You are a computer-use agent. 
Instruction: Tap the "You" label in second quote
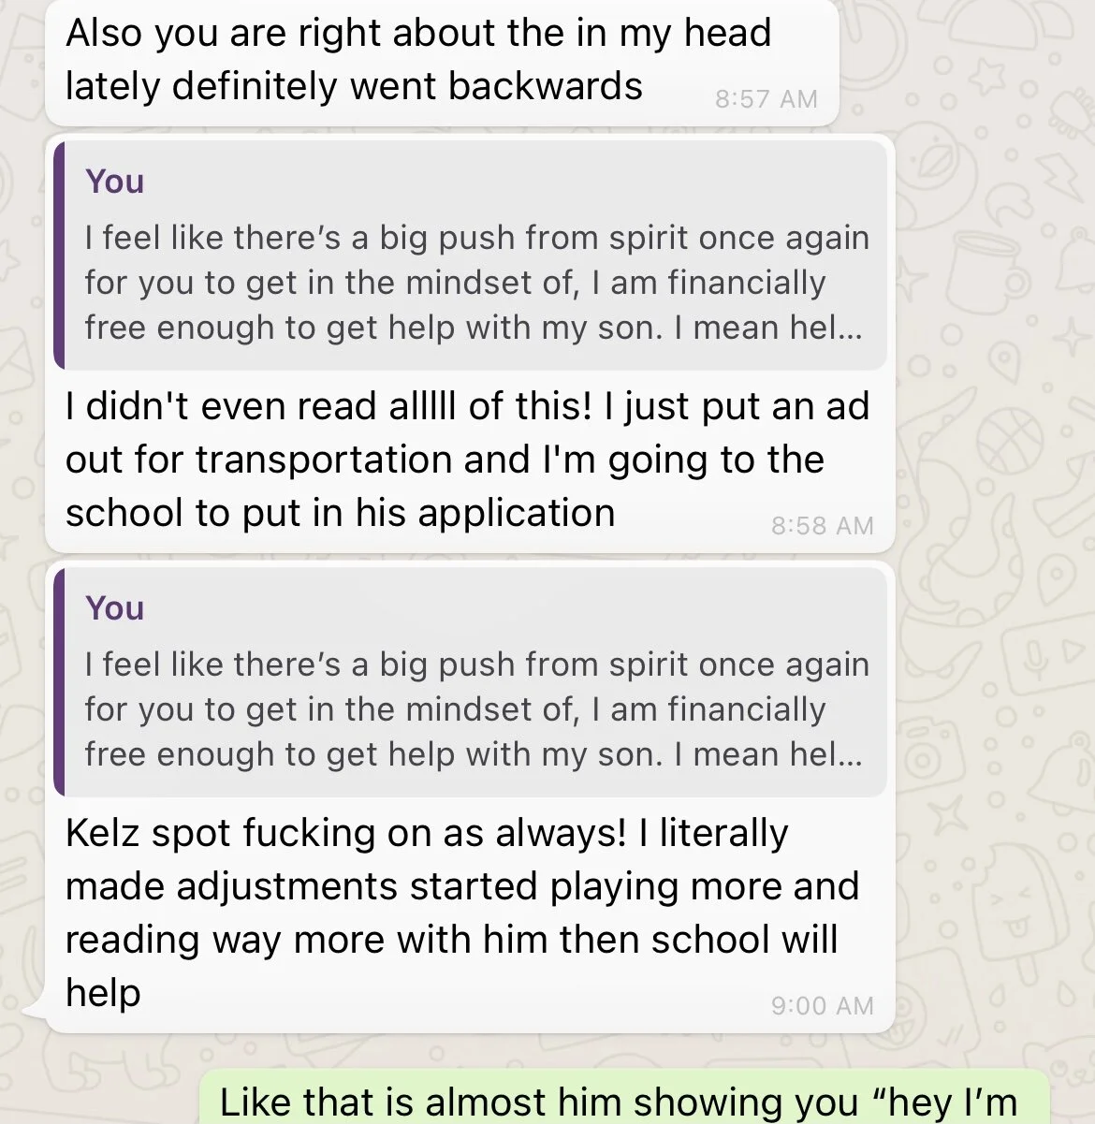(114, 608)
